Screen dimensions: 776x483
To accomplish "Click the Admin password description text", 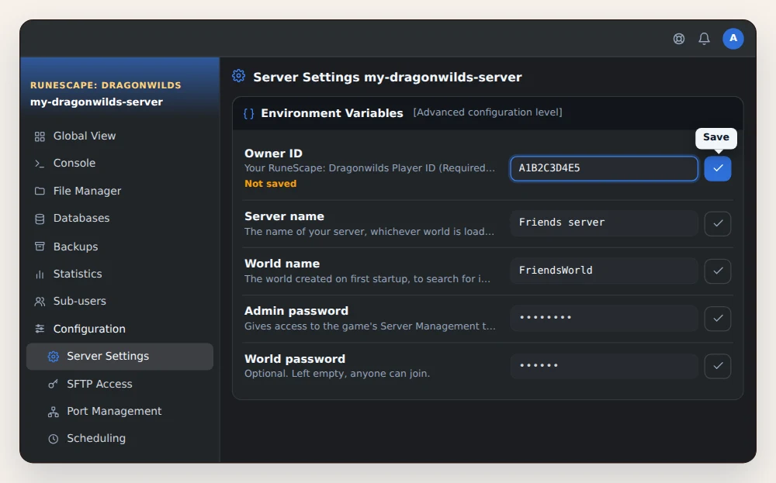I will tap(369, 326).
